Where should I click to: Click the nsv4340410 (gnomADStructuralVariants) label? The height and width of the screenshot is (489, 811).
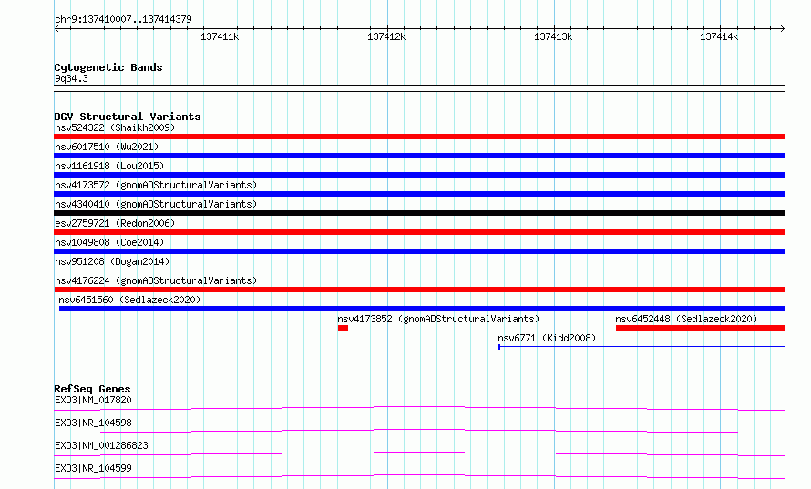156,204
